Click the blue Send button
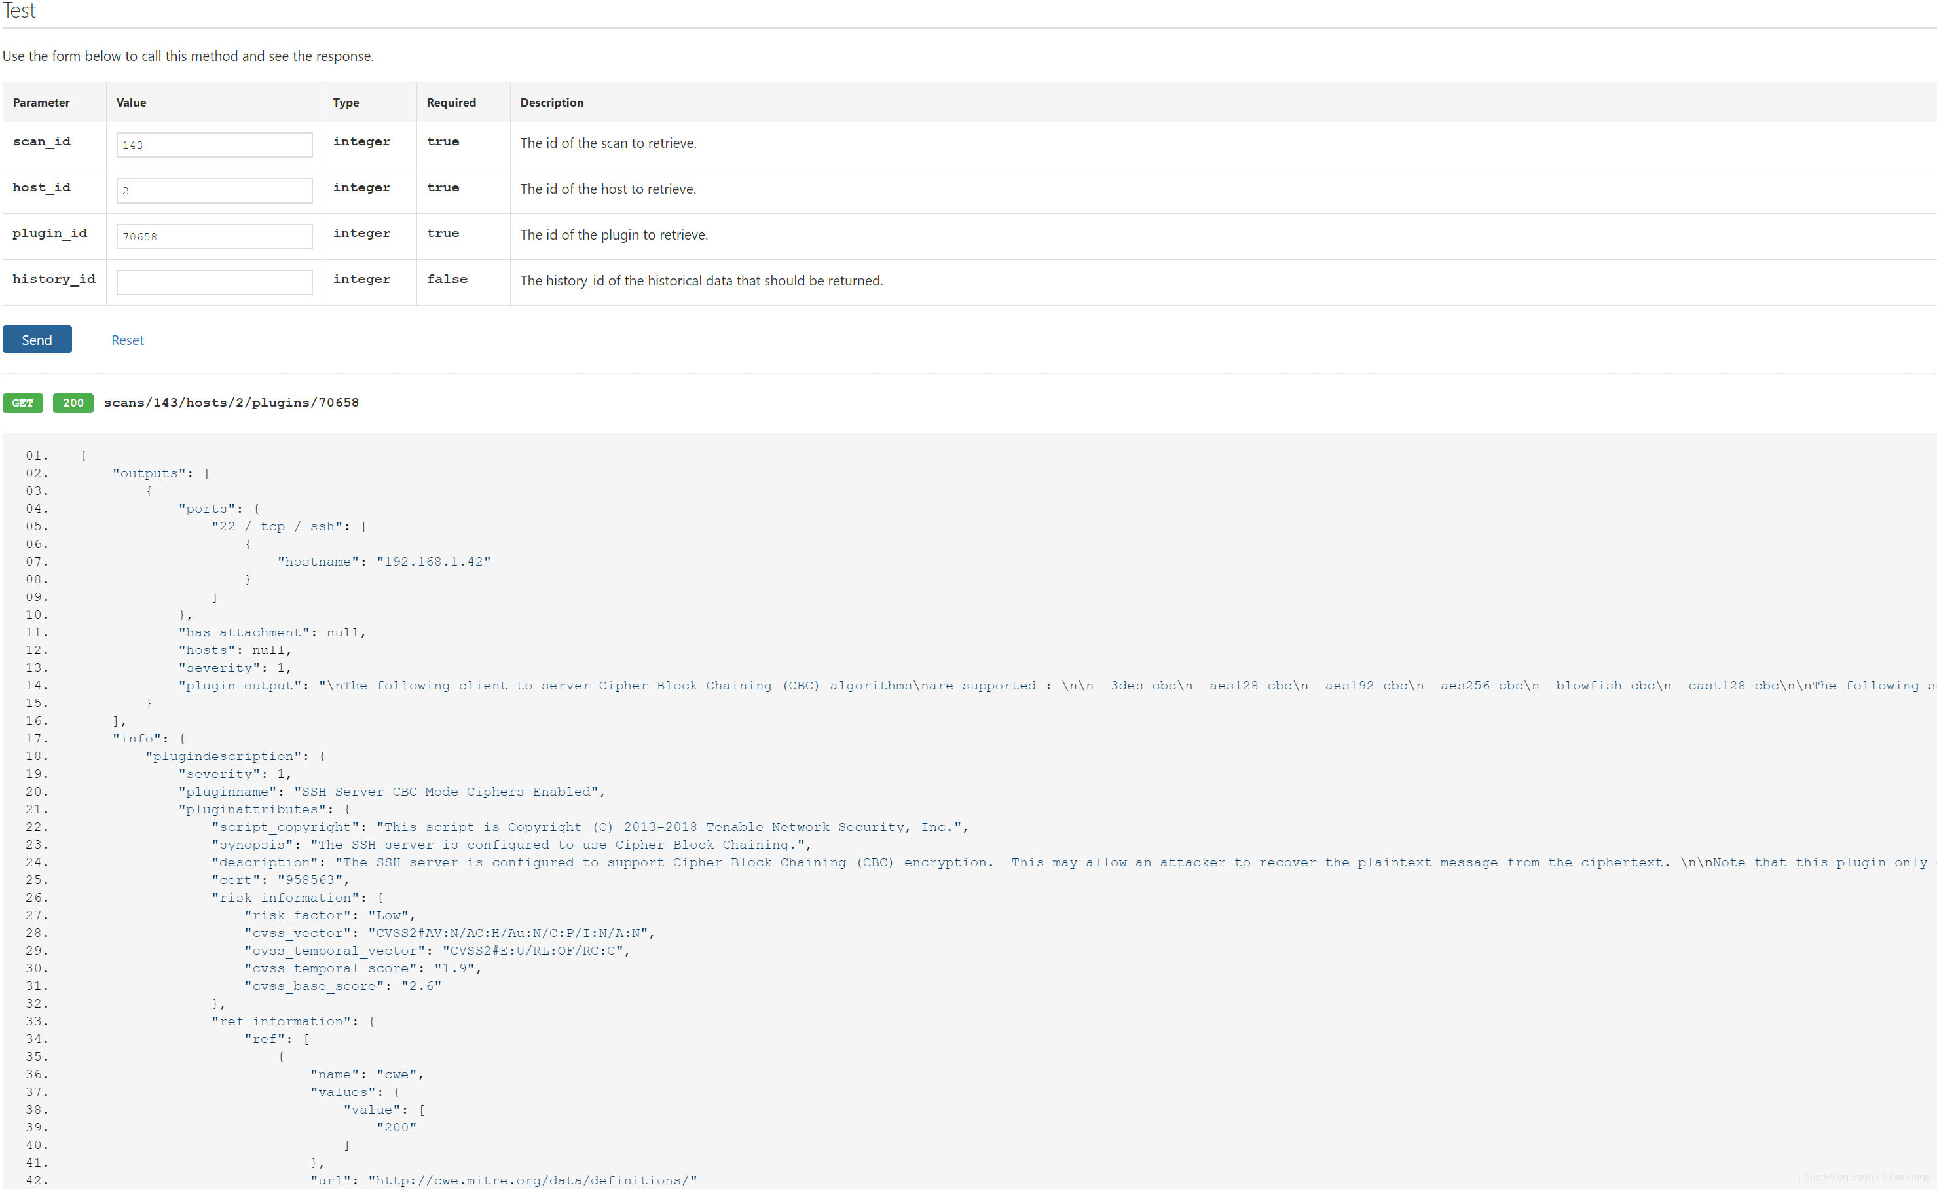 click(37, 340)
